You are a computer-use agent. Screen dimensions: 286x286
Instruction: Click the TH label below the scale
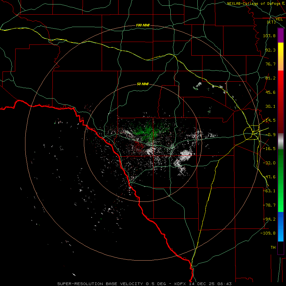coord(273,248)
